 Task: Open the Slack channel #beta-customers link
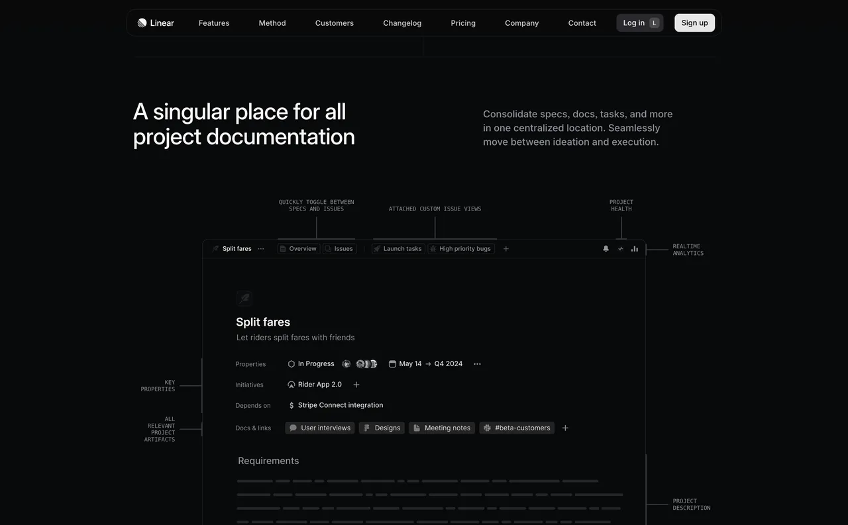pyautogui.click(x=517, y=428)
